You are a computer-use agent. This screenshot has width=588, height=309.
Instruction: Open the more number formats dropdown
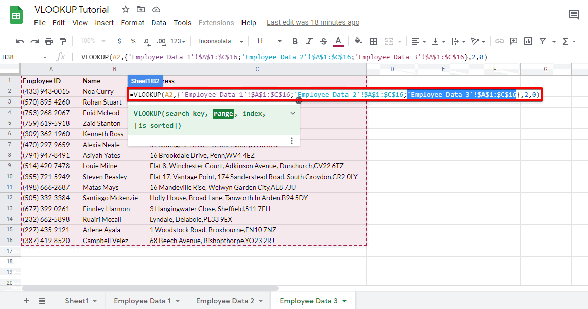click(177, 41)
